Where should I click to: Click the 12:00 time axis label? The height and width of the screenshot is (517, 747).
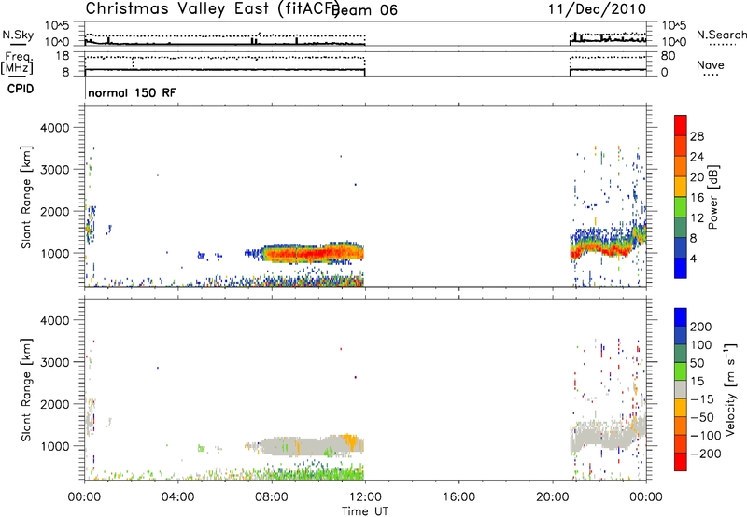pos(365,497)
